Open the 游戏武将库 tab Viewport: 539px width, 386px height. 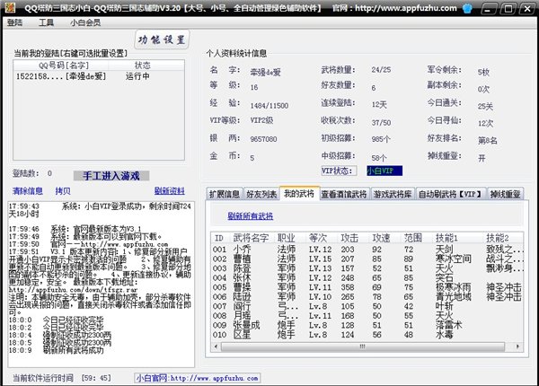393,194
